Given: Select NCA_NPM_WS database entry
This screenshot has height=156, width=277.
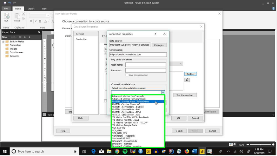Looking at the screenshot, I should (138, 133).
